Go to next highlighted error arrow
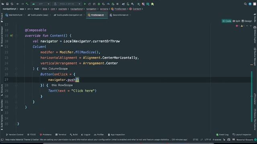Screen dimensions: 257x144 [251, 26]
